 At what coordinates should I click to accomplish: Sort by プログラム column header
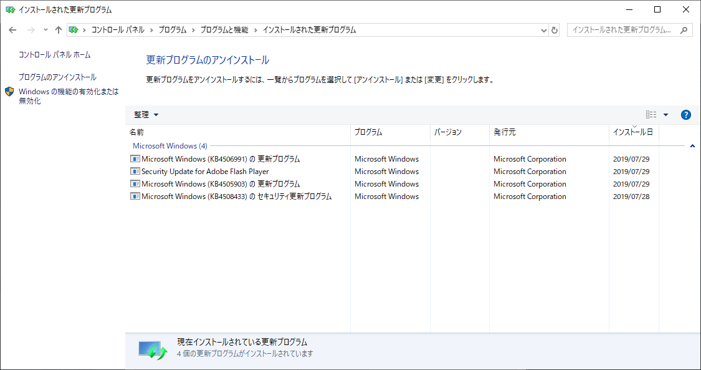pyautogui.click(x=390, y=132)
